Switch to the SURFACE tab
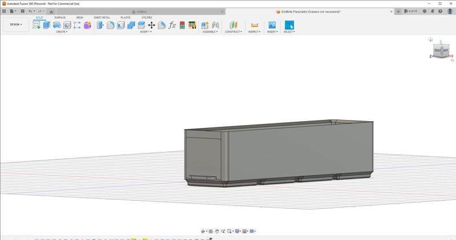 (60, 18)
